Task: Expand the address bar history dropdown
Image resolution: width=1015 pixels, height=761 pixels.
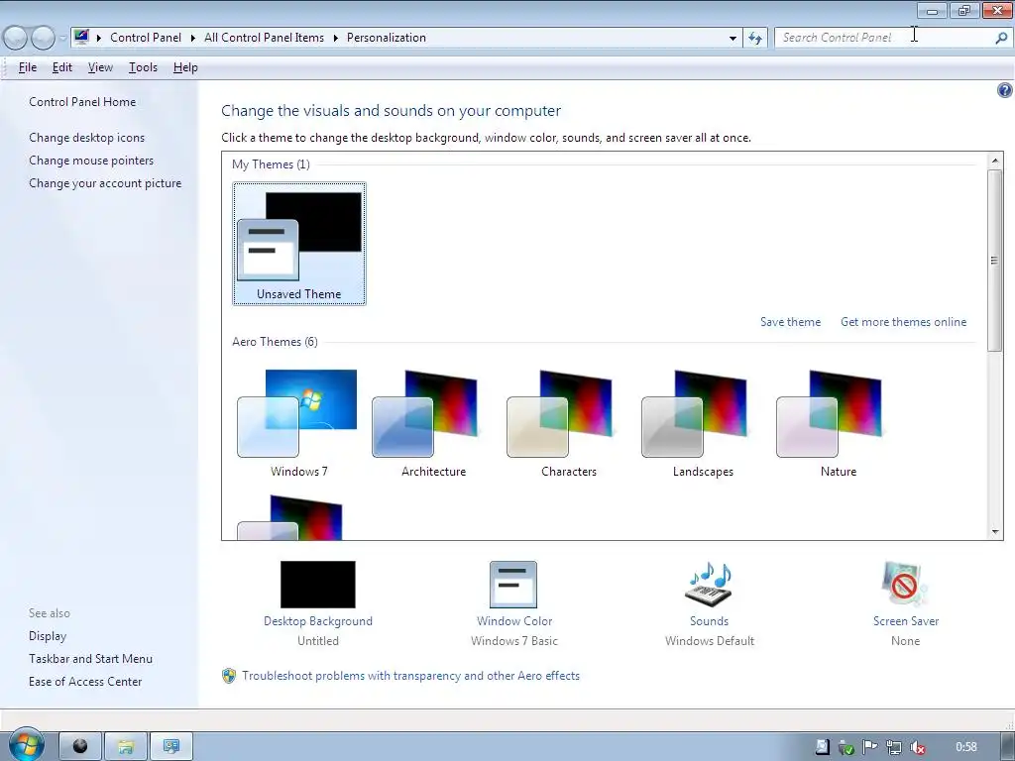Action: 733,39
